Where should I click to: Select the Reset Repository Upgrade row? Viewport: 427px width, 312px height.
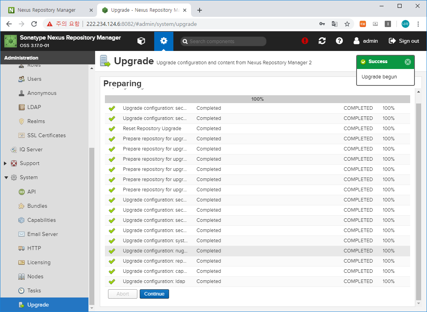coord(258,129)
